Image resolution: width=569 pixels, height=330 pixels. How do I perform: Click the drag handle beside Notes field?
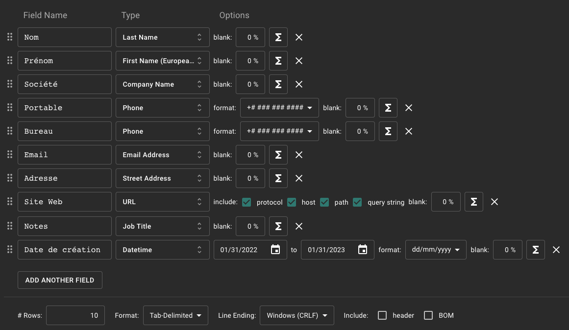10,226
